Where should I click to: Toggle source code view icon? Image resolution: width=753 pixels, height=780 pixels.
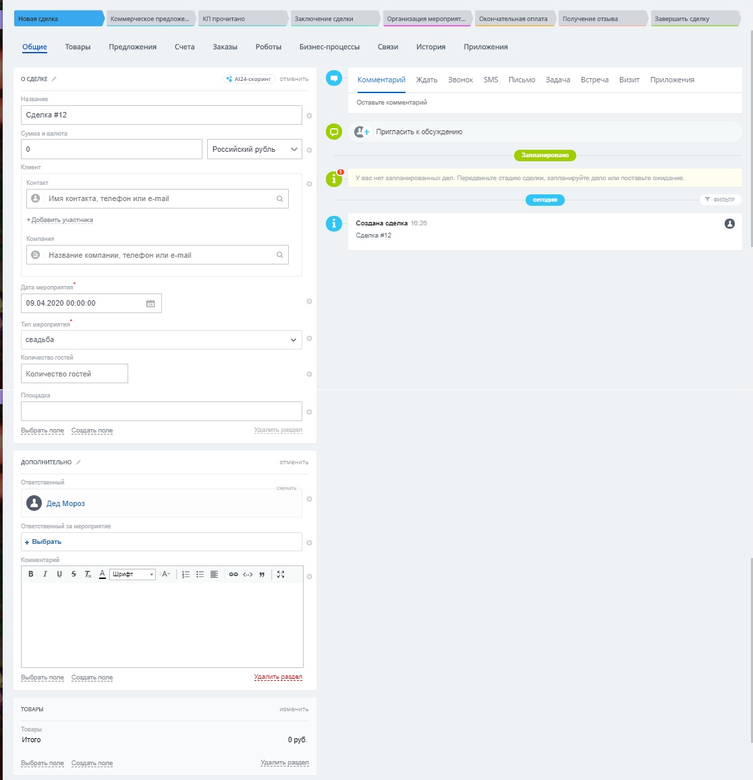(x=248, y=574)
